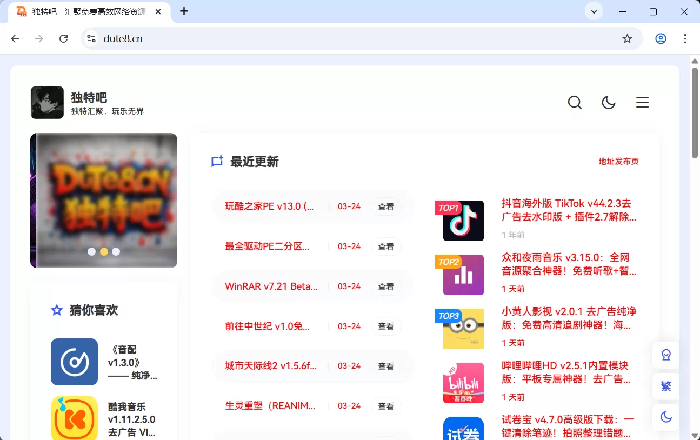Viewport: 700px width, 440px height.
Task: Switch to Traditional Chinese via 繁 toggle
Action: [665, 386]
